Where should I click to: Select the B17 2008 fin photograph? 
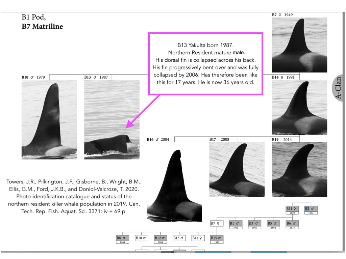pyautogui.click(x=237, y=169)
